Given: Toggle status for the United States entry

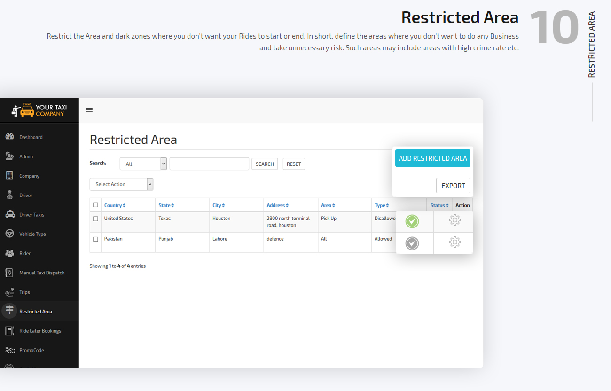Looking at the screenshot, I should pos(412,221).
